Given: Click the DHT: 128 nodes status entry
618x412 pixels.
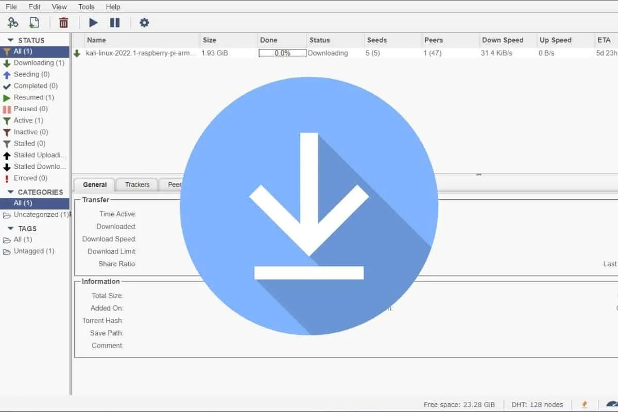Looking at the screenshot, I should click(537, 405).
